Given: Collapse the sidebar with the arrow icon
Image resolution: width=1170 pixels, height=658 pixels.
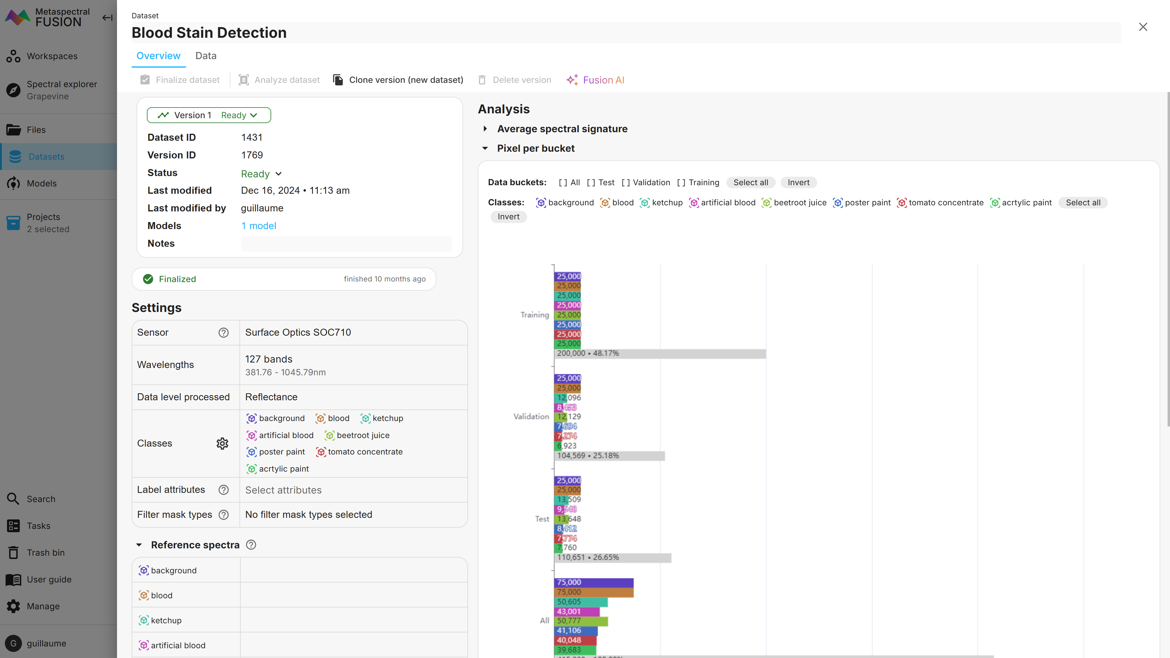Looking at the screenshot, I should [107, 18].
